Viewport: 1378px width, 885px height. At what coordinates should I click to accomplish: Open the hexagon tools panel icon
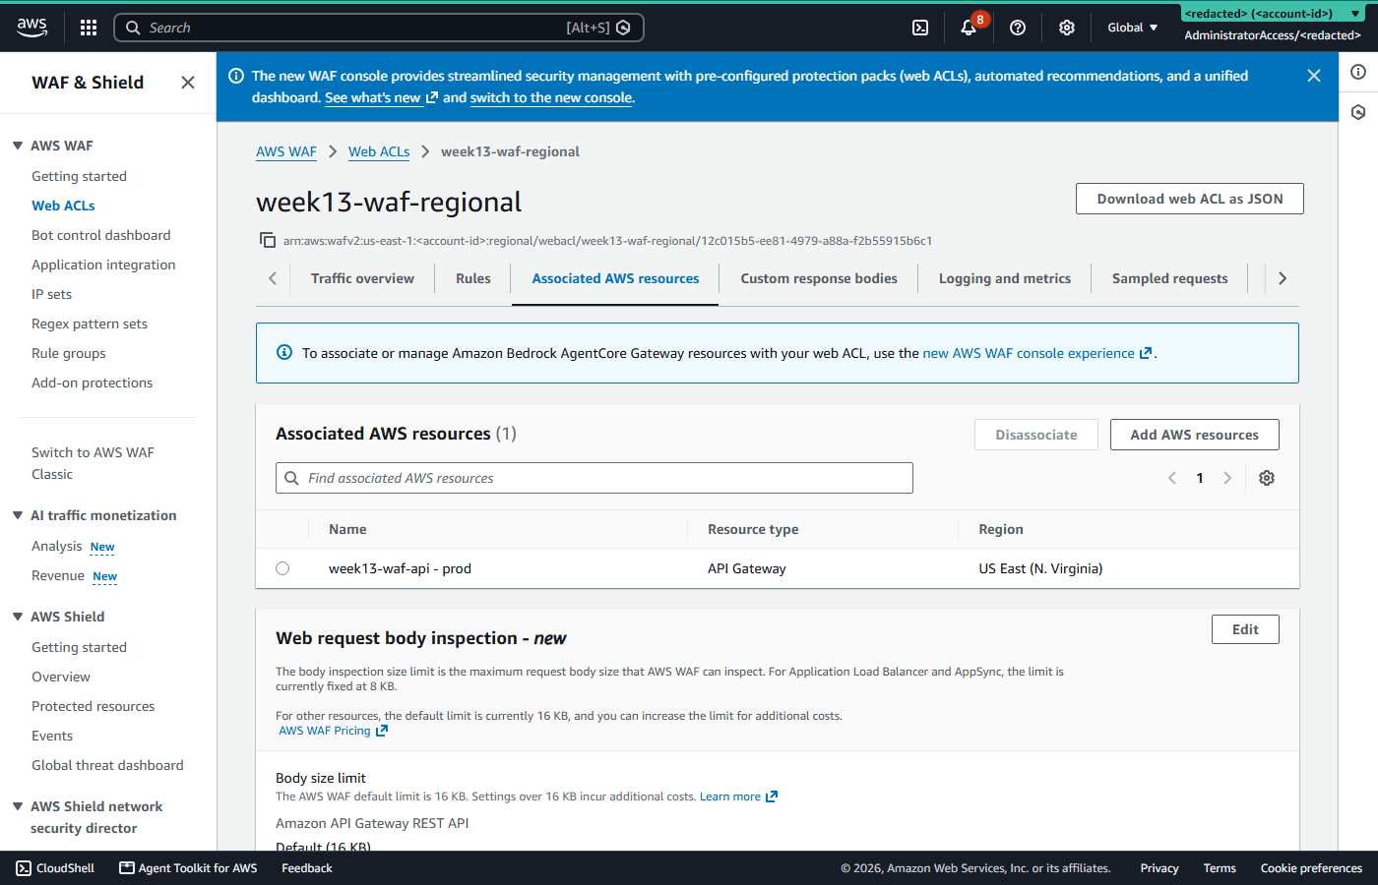(x=1358, y=112)
